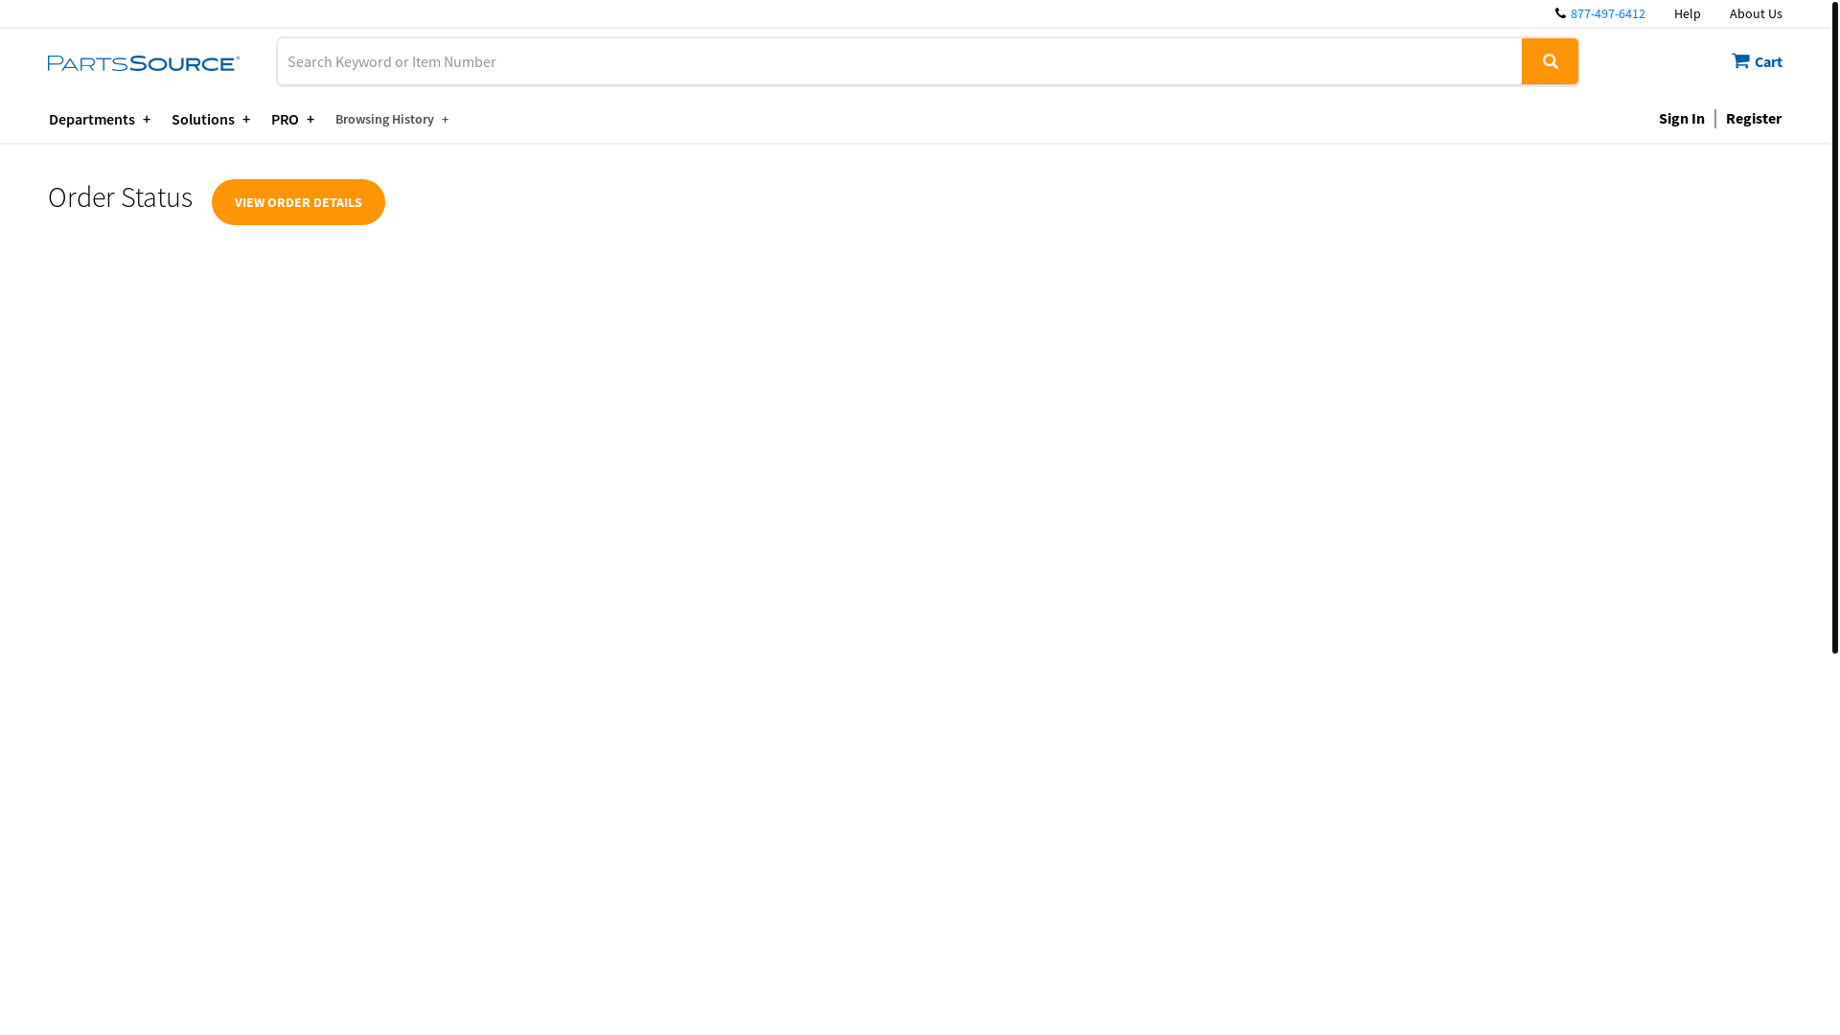Focus the Search Keyword or Item Number field
Viewport: 1840px width, 1035px height.
[x=900, y=61]
